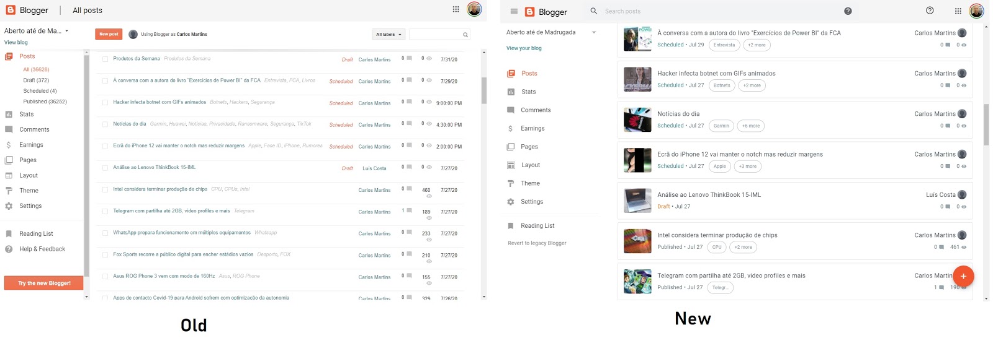Check the WhatsApp prepara funcionamento checkbox
The image size is (993, 351).
tap(105, 233)
